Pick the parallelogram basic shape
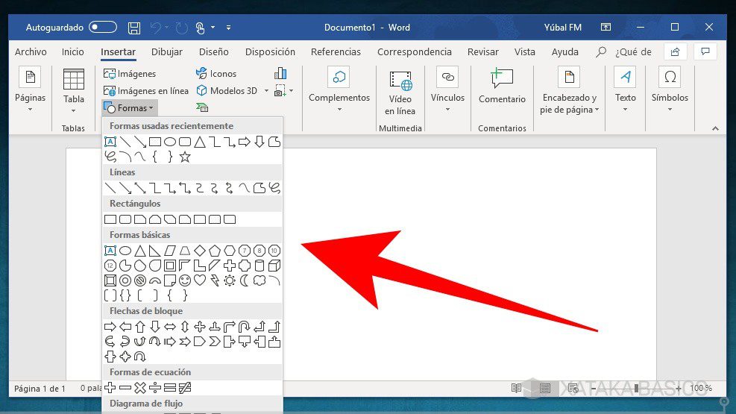 [x=170, y=251]
